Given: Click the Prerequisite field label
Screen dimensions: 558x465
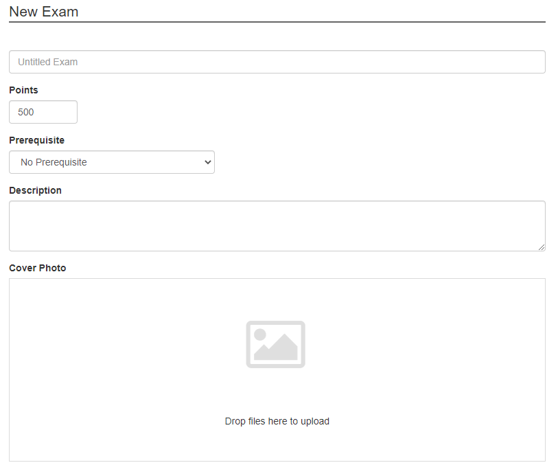Looking at the screenshot, I should tap(36, 140).
